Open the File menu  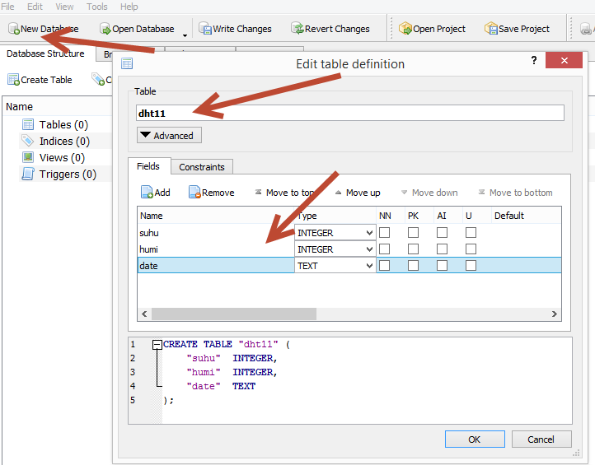[7, 7]
